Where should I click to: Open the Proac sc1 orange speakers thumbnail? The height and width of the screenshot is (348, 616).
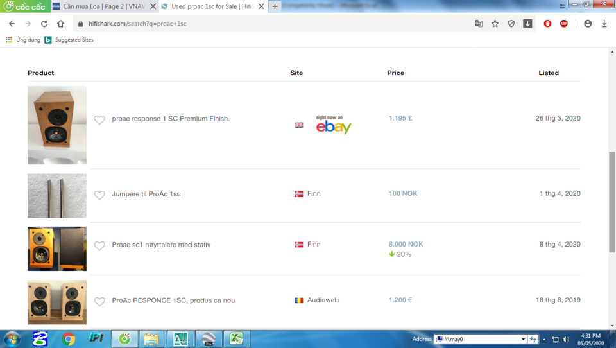click(x=57, y=248)
